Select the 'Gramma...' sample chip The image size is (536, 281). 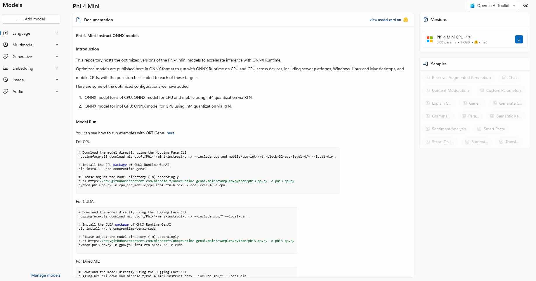click(438, 116)
